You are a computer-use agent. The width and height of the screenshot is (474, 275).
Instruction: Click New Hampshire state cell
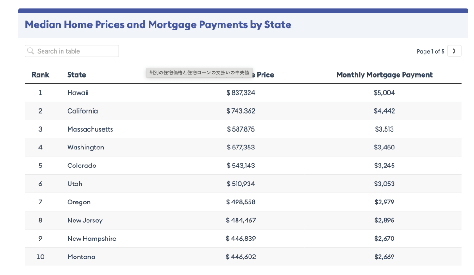(x=92, y=239)
